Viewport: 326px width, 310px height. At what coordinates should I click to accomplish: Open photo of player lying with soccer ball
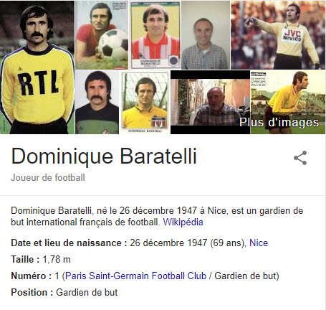coord(102,35)
